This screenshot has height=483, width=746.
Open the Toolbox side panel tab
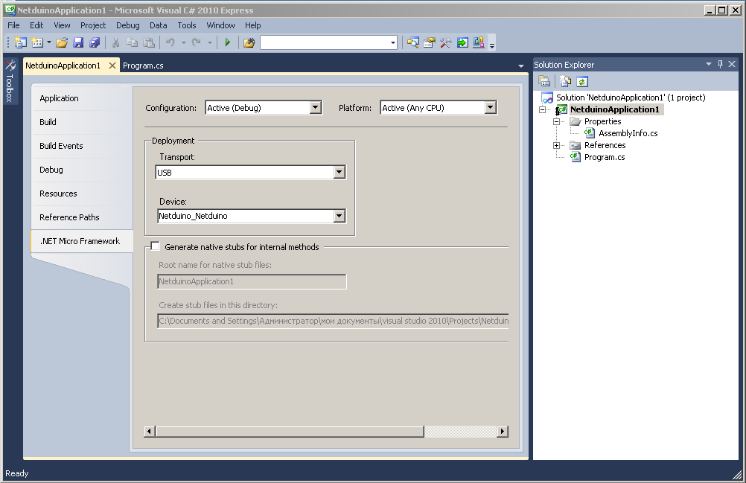10,81
